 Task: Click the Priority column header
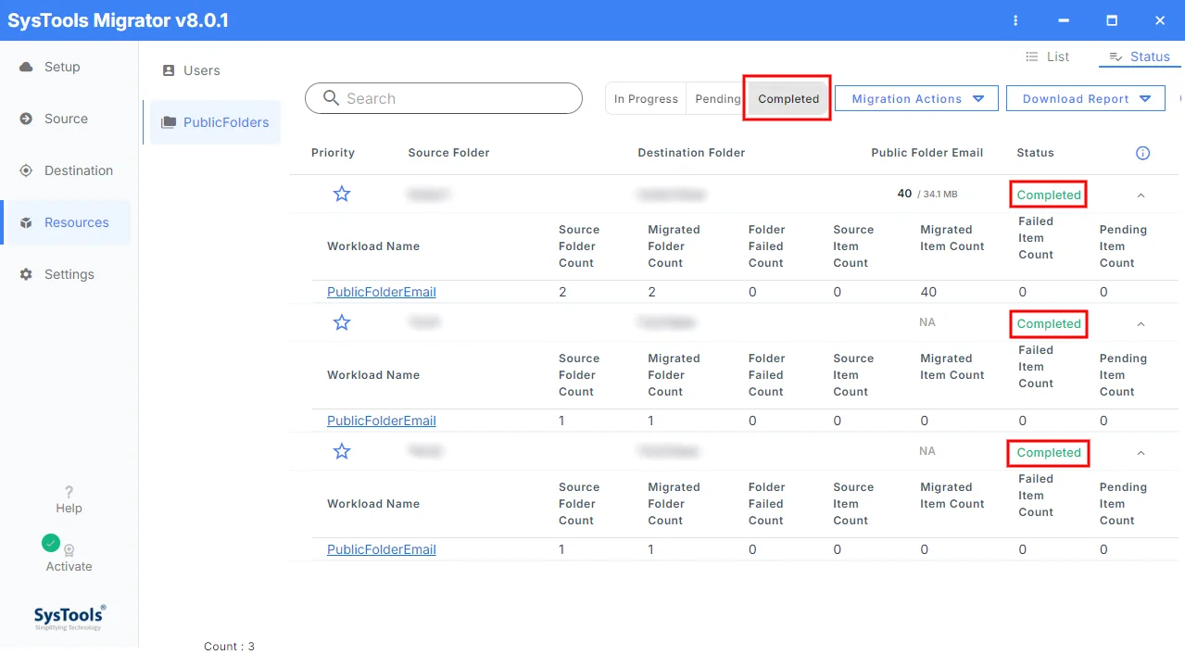coord(333,153)
